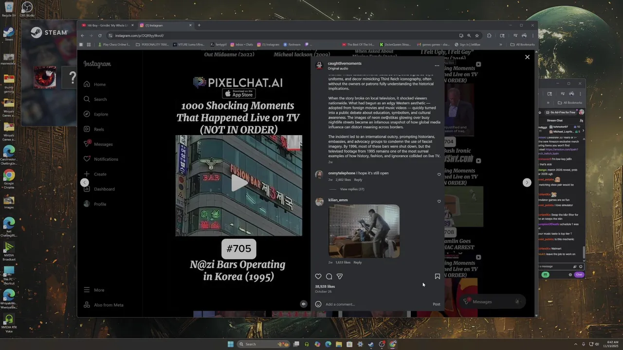The width and height of the screenshot is (623, 350).
Task: Expand View replies (37)
Action: coord(352,189)
